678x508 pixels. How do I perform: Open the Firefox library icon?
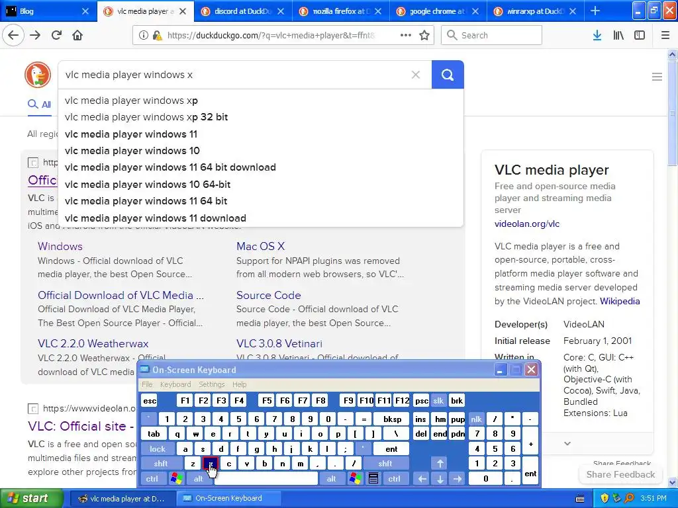(618, 35)
